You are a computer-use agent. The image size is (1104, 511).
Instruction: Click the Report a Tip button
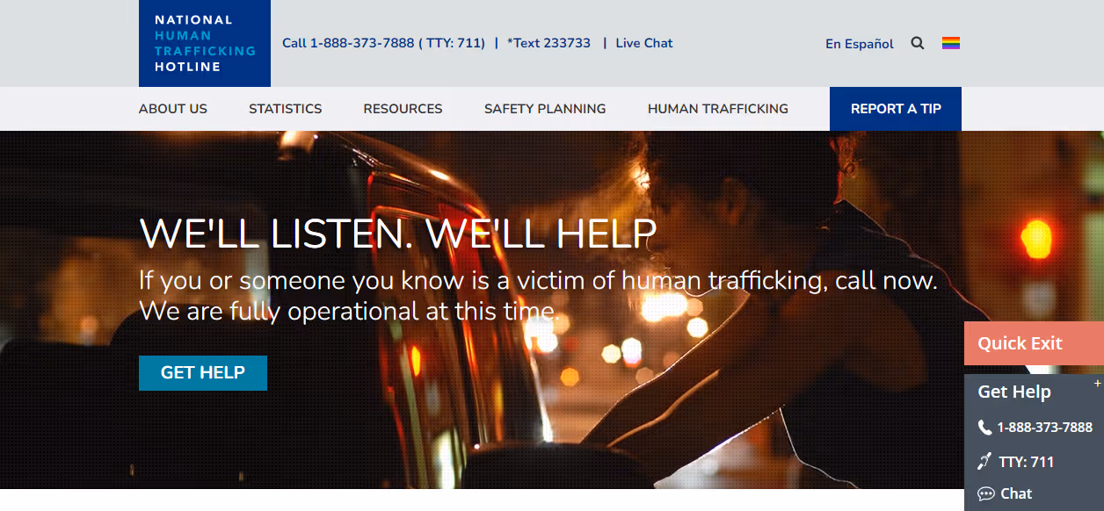tap(896, 109)
